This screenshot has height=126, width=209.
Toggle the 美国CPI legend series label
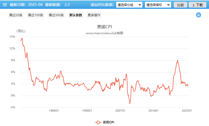pyautogui.click(x=108, y=122)
